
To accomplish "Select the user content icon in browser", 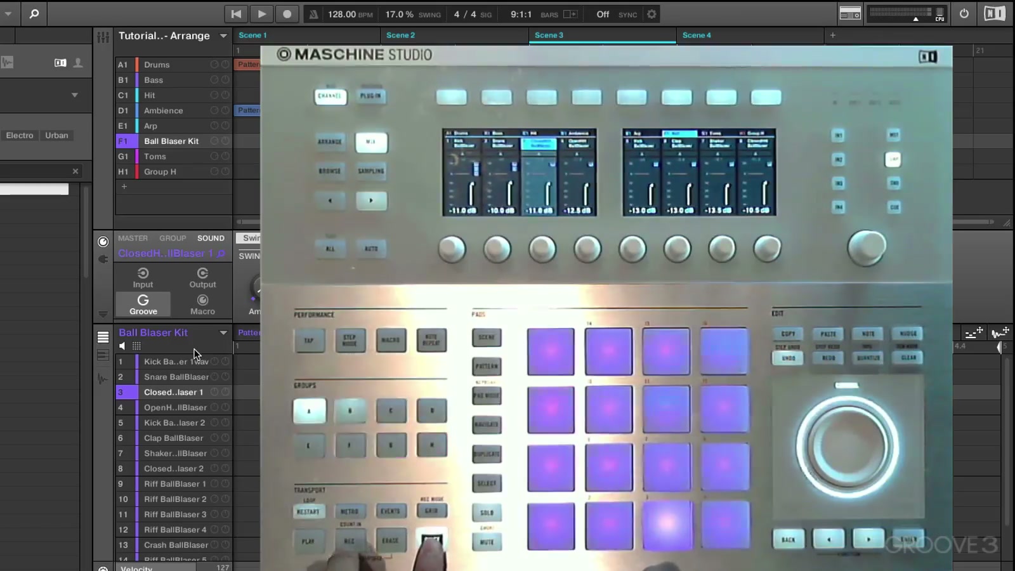I will pos(78,63).
